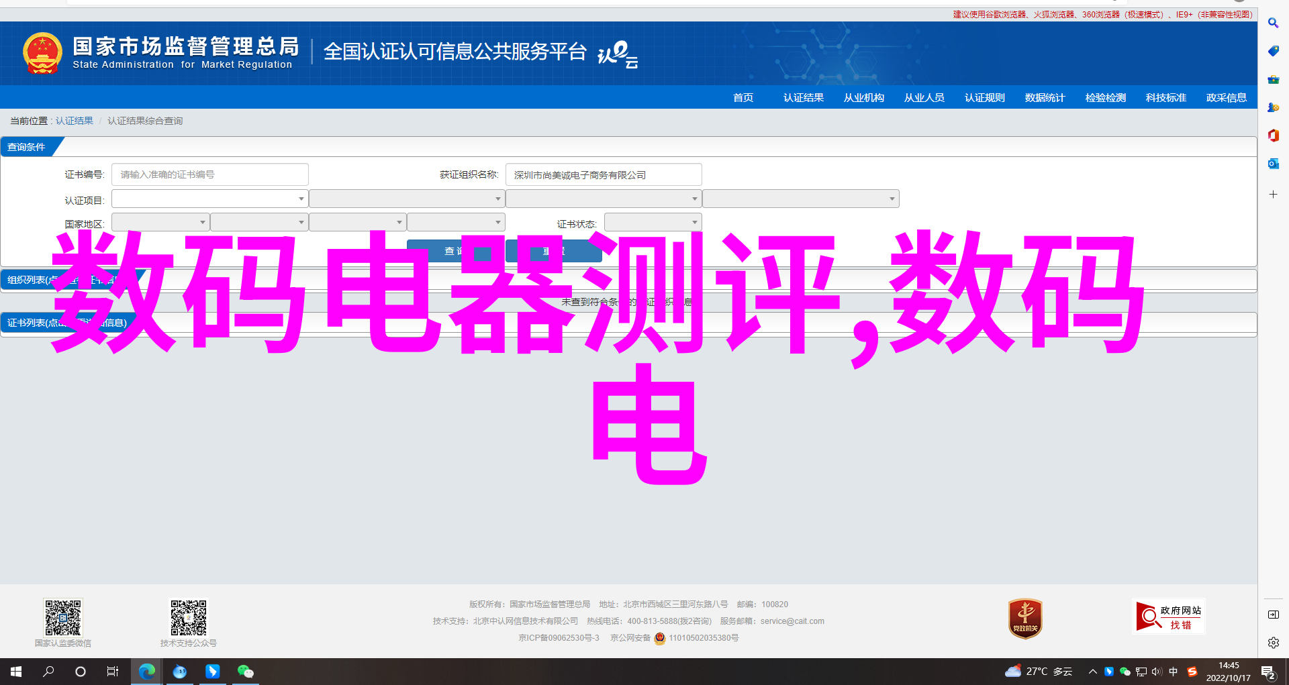Open Cortana circle in taskbar
Screen dimensions: 1289x685
[x=81, y=672]
